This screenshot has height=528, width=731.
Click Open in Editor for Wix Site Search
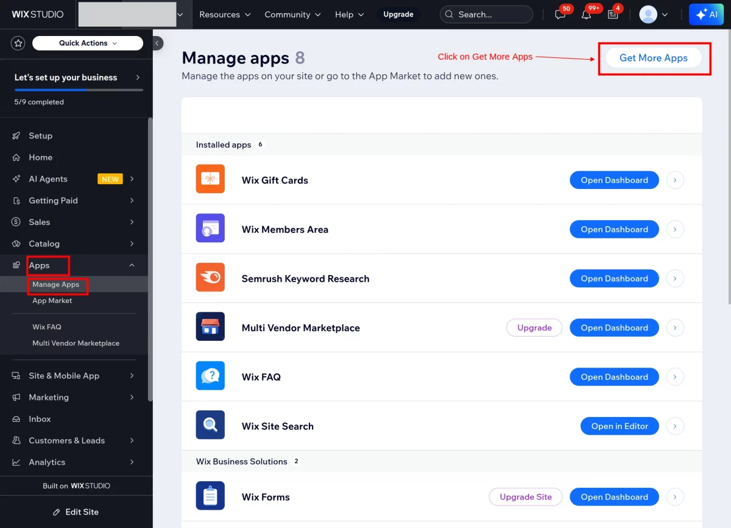click(620, 426)
